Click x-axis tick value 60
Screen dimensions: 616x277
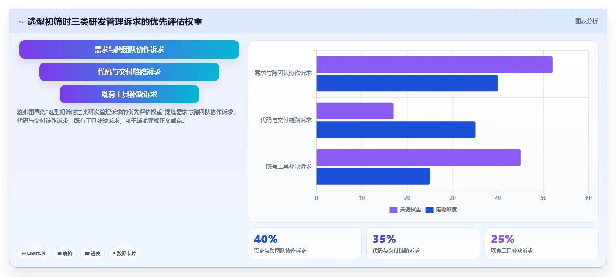[x=588, y=198]
